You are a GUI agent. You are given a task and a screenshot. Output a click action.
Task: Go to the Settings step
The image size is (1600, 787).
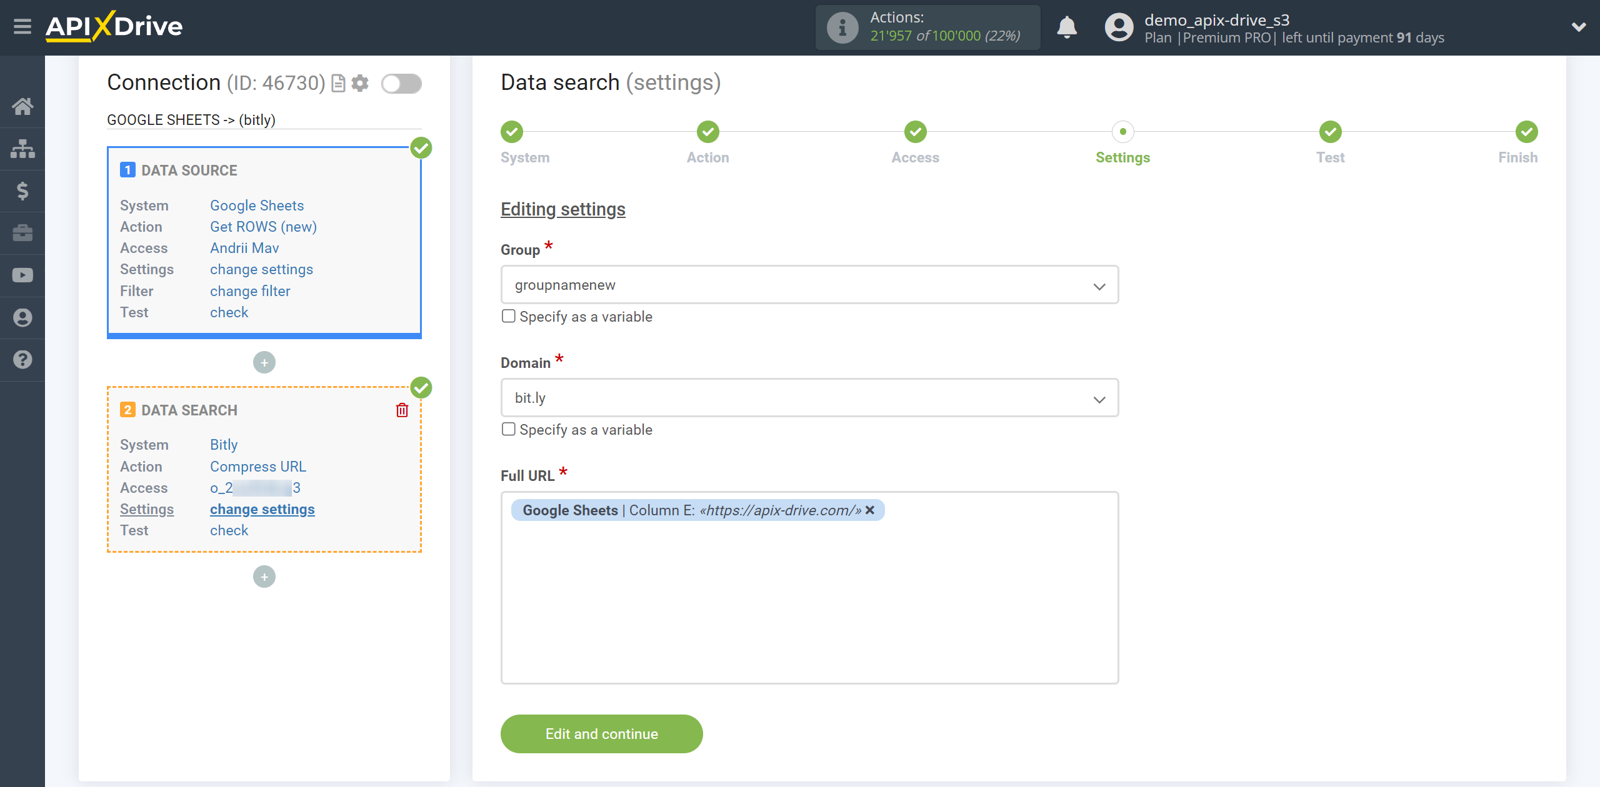[x=1123, y=132]
